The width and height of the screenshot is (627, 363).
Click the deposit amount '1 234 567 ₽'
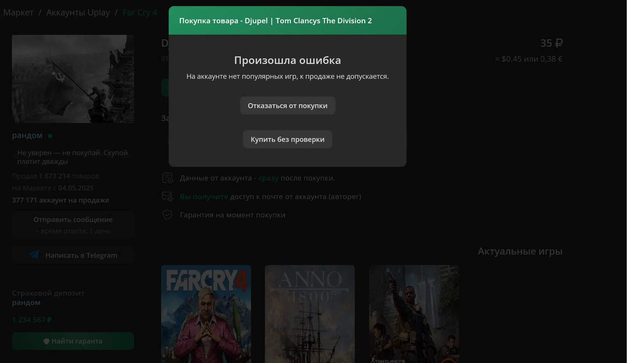(32, 320)
